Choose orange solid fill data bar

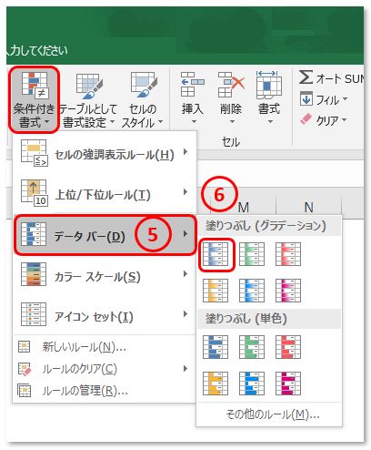(x=216, y=384)
